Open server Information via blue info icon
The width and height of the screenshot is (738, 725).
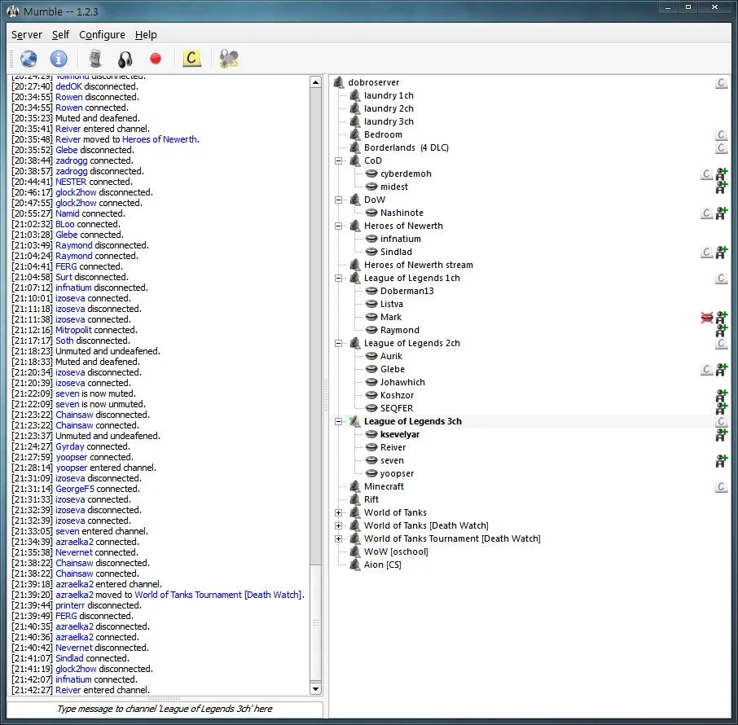coord(59,59)
